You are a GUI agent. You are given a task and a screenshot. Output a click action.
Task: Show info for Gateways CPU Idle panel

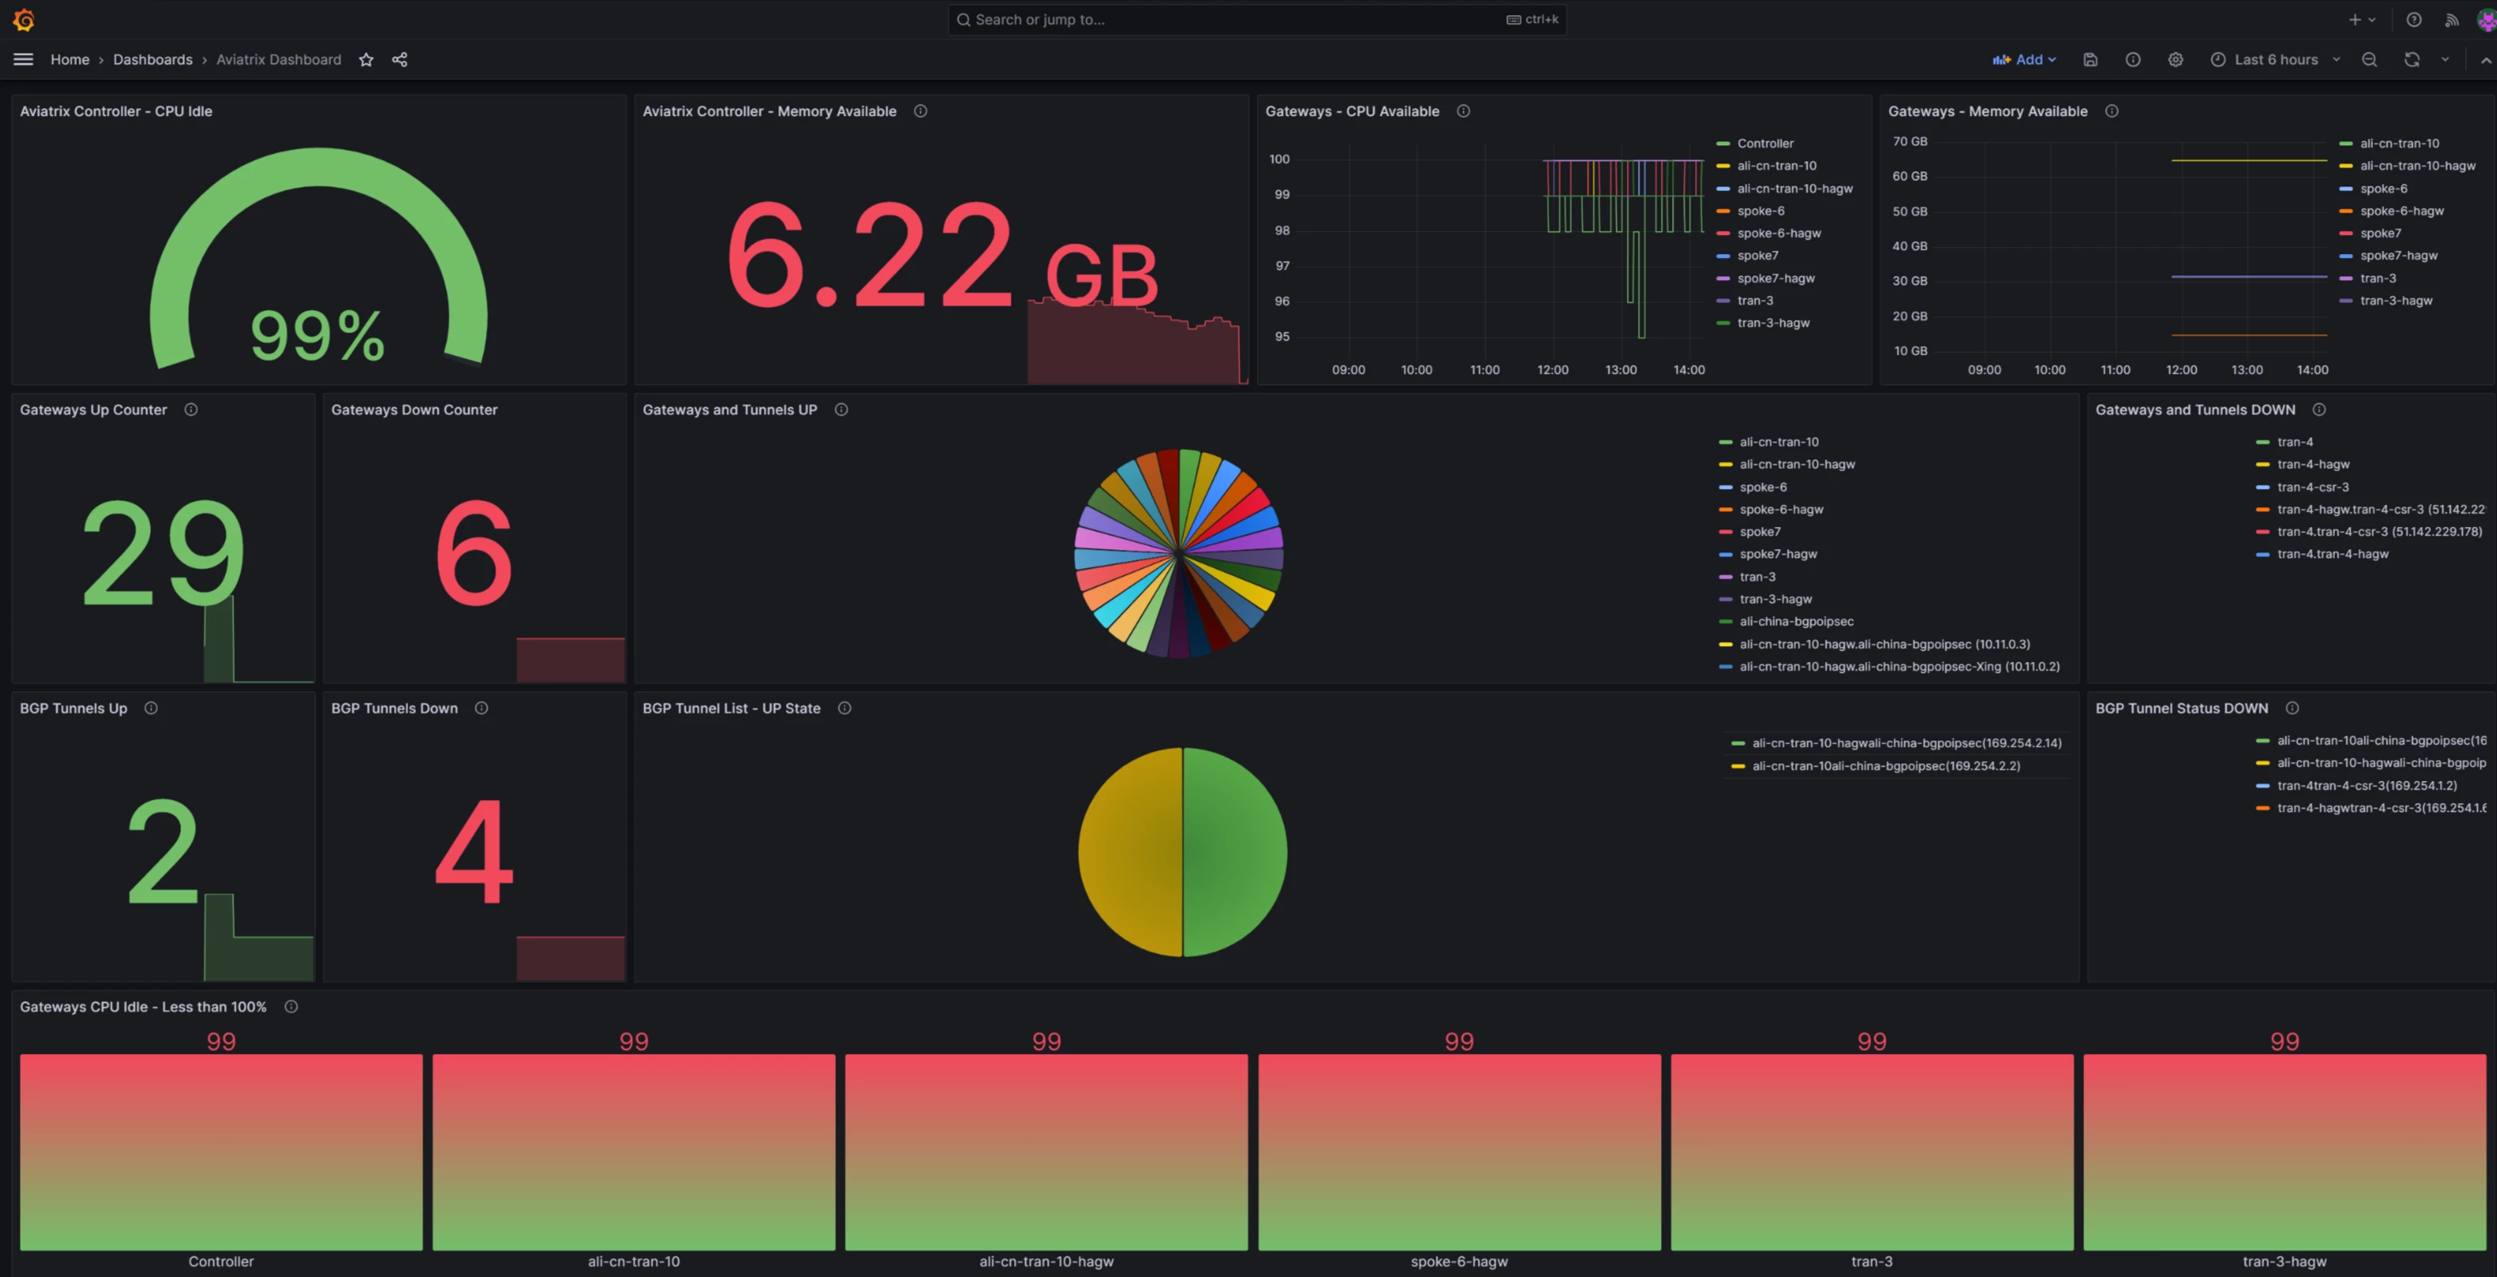291,1006
